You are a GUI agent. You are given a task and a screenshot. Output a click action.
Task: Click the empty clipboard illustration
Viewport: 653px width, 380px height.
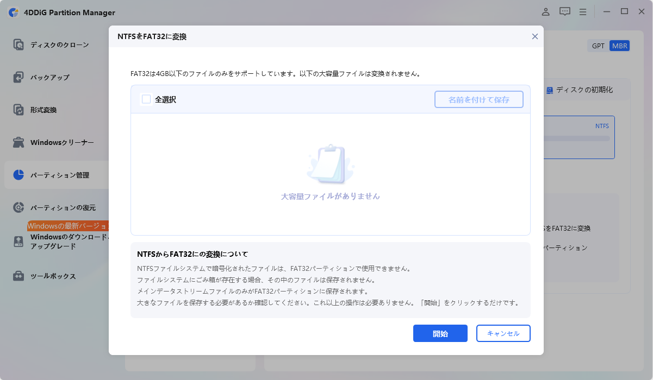pyautogui.click(x=330, y=164)
